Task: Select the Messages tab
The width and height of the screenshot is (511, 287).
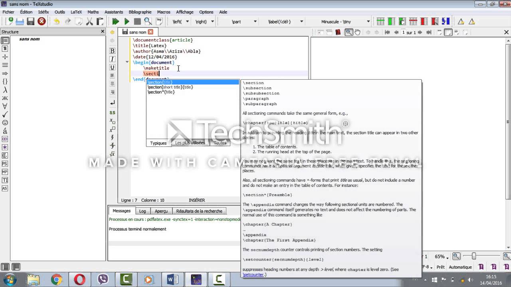Action: (121, 211)
